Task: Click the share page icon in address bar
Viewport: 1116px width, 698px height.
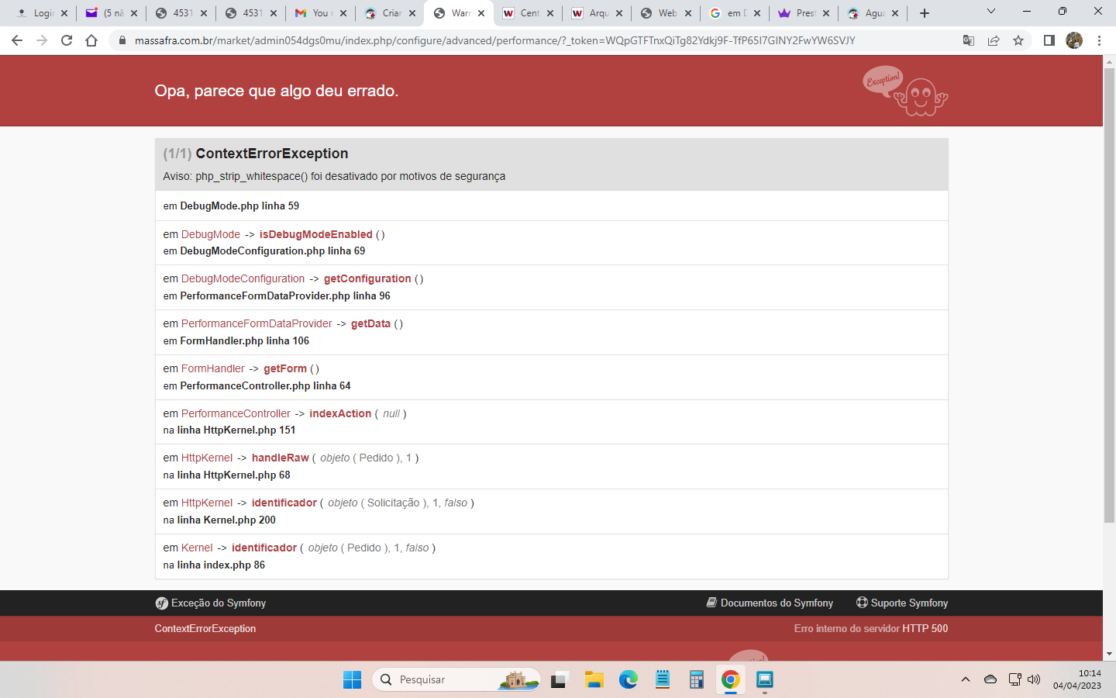Action: (994, 40)
